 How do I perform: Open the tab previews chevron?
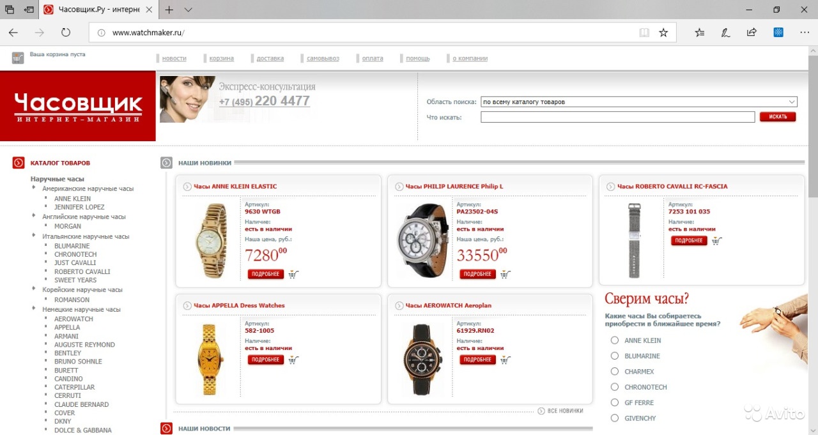pos(188,10)
